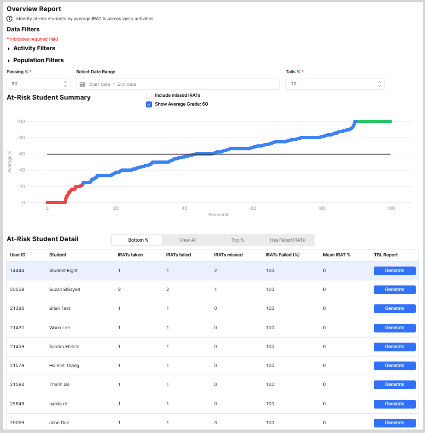This screenshot has width=425, height=433.
Task: Click the IRATs failed column header
Action: 179,255
